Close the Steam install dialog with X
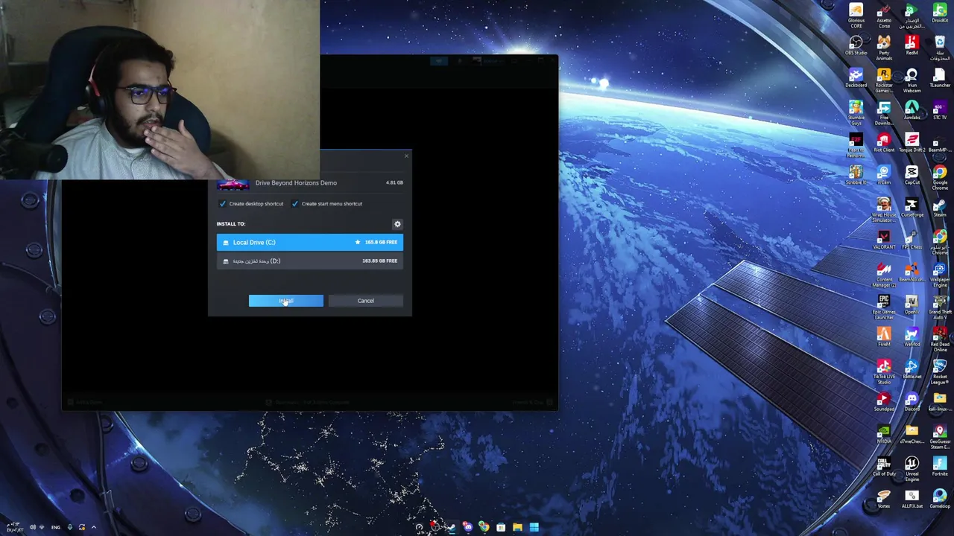The image size is (954, 536). click(x=406, y=156)
